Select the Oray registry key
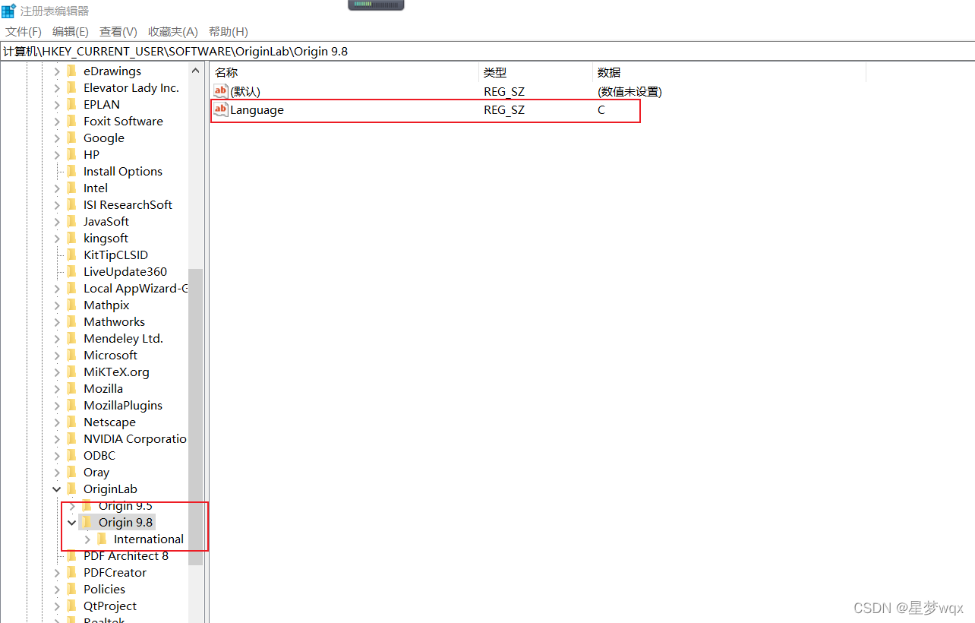This screenshot has width=975, height=623. pos(96,473)
